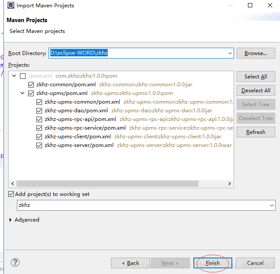Click the Eclipse icon in title bar
The width and height of the screenshot is (280, 274).
[11, 5]
